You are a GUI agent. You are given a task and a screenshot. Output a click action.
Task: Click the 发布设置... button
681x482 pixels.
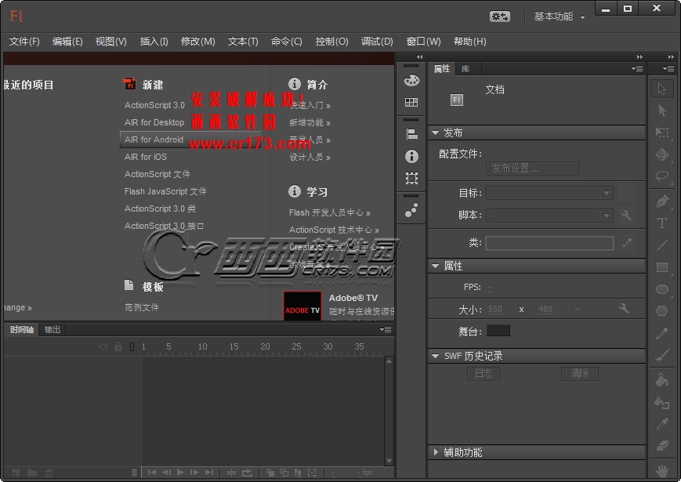[x=531, y=169]
